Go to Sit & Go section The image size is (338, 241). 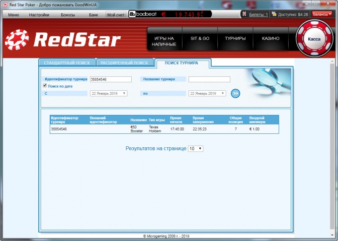click(200, 39)
